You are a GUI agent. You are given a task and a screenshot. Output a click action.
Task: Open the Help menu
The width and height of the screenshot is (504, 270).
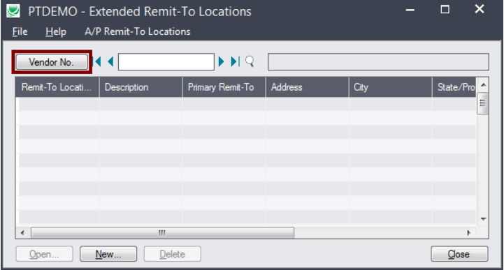pos(56,31)
